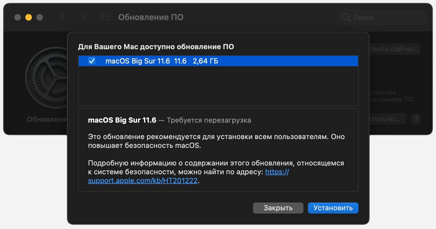Viewport: 436px width, 229px height.
Task: Uncheck the macOS Big Sur 11.6 checkbox
Action: point(92,61)
